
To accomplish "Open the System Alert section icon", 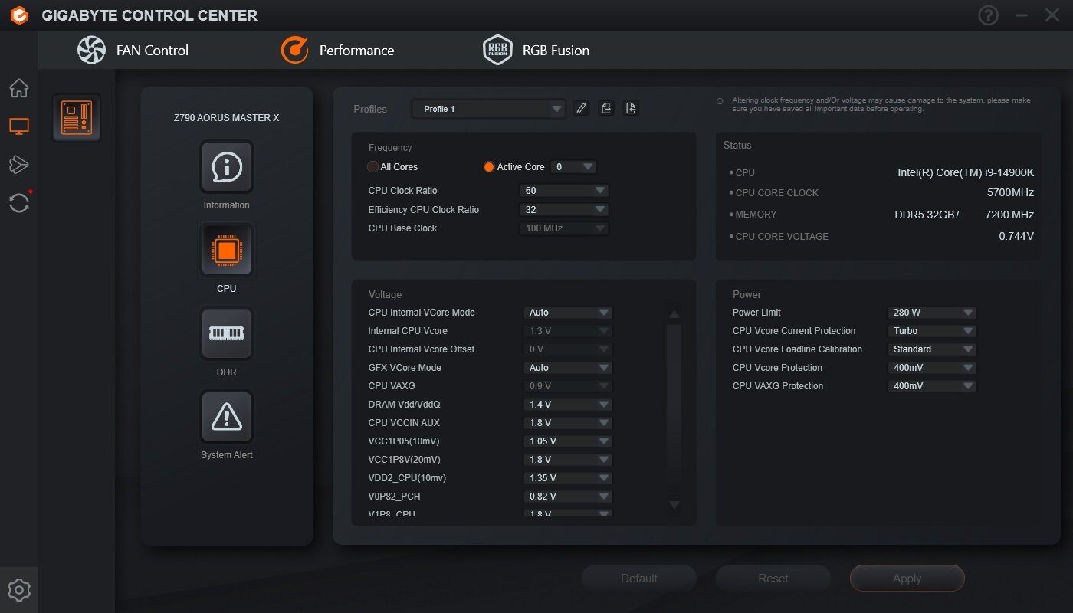I will pos(226,416).
